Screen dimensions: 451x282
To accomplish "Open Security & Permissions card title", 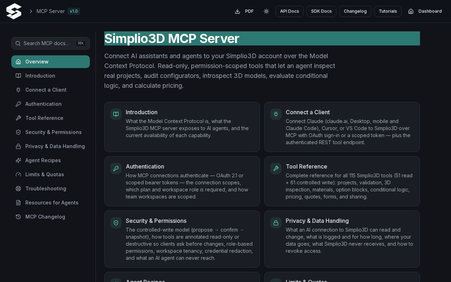I will click(x=156, y=221).
